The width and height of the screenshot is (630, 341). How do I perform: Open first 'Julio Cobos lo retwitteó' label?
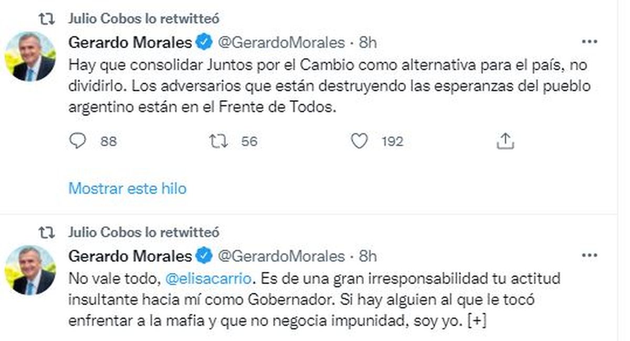coord(144,18)
